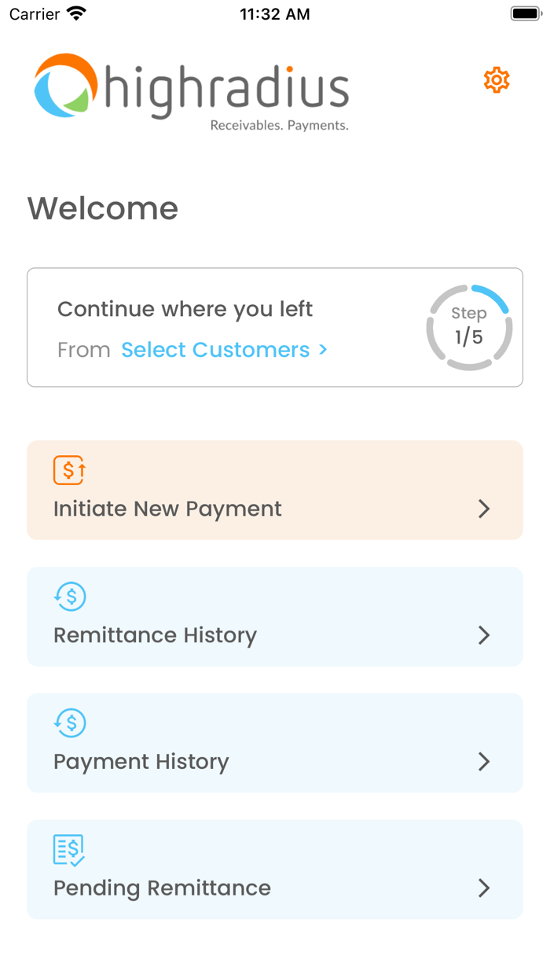The width and height of the screenshot is (550, 978).
Task: Tap the Welcome heading
Action: coord(103,208)
